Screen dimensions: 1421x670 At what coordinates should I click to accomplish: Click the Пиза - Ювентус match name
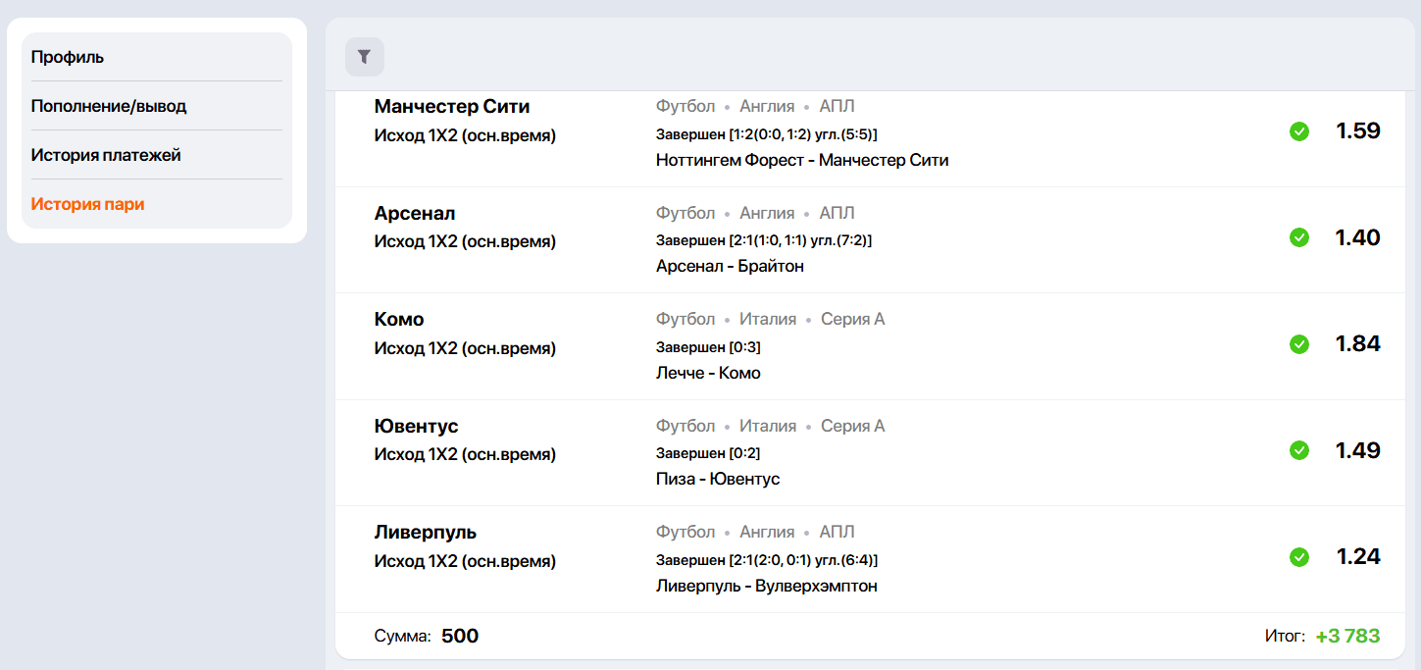(718, 479)
